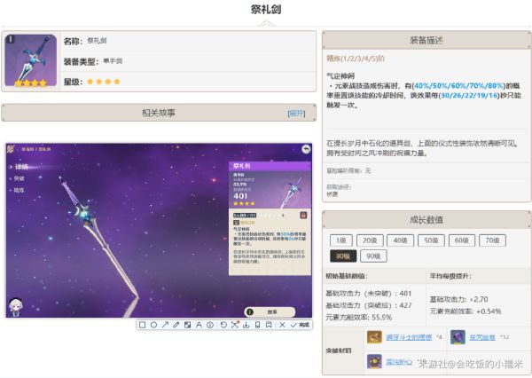Undo the last screenshot annotation
The height and width of the screenshot is (378, 532).
click(223, 325)
